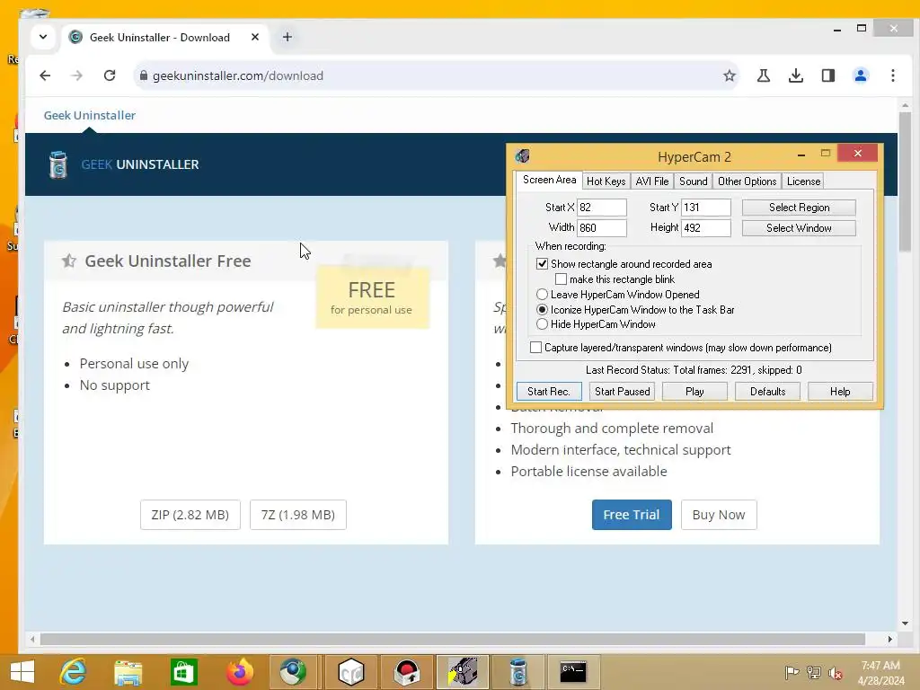
Task: Click the Action Center flag tray icon
Action: (792, 673)
